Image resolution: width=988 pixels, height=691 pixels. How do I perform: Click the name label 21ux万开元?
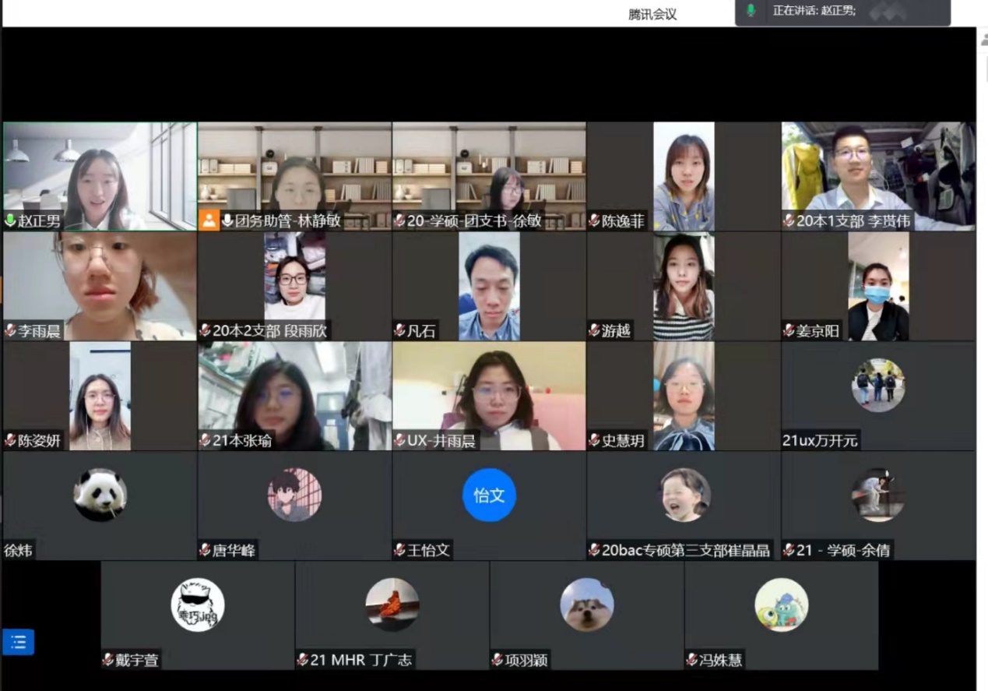click(x=820, y=441)
